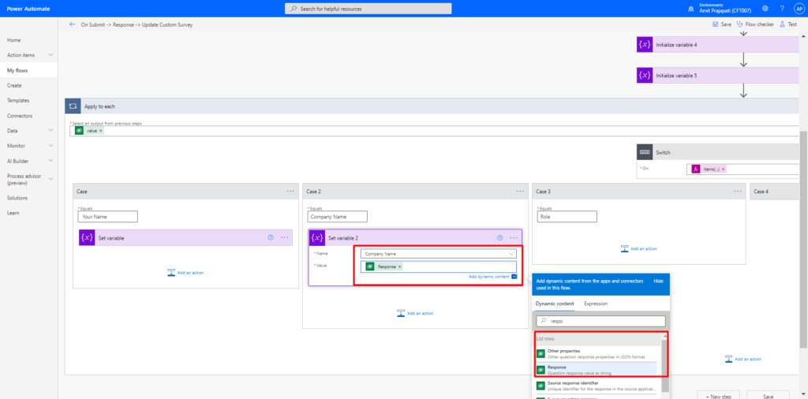Viewport: 808px width, 399px height.
Task: Click the dynamic content search field
Action: point(600,321)
